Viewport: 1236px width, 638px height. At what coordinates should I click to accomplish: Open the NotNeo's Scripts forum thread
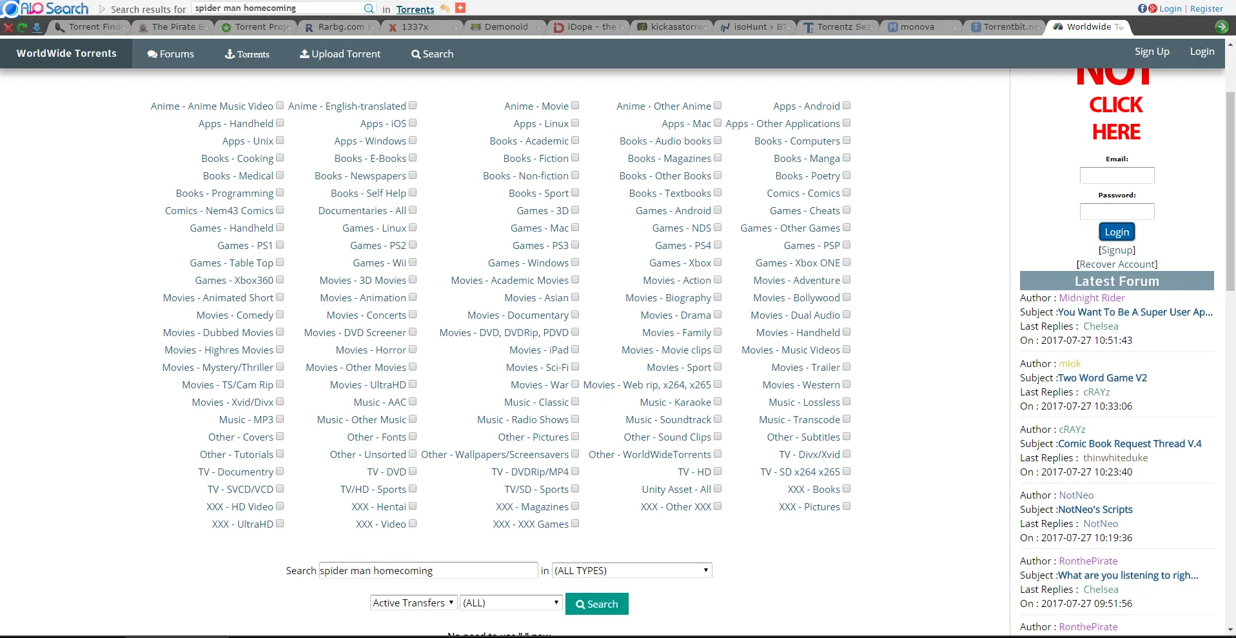click(x=1095, y=510)
